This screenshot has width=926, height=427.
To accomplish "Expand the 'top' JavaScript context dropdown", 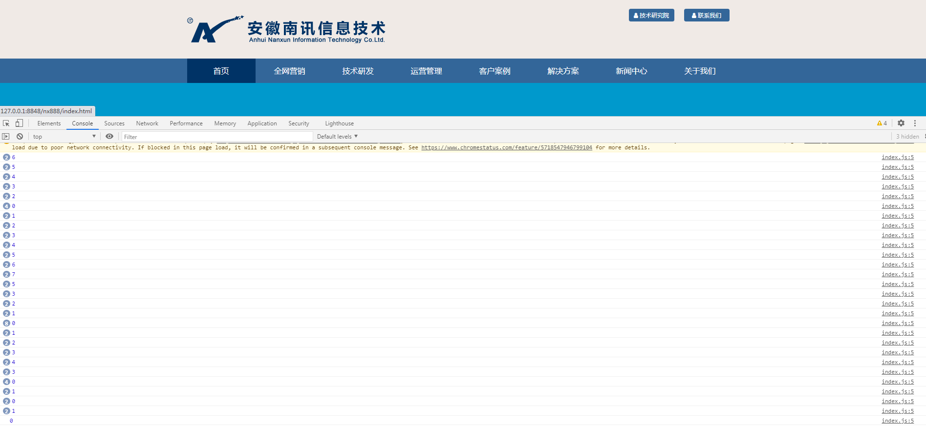I will click(x=64, y=137).
